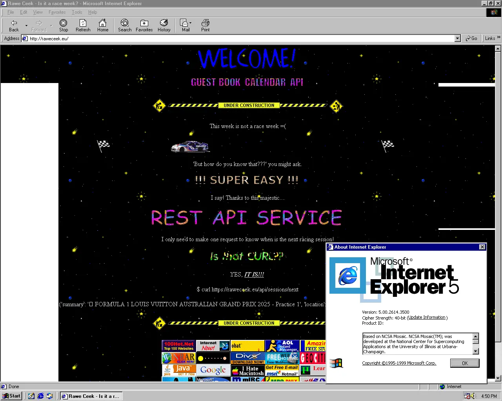Click the address bar URL field
The width and height of the screenshot is (502, 401).
(x=235, y=38)
